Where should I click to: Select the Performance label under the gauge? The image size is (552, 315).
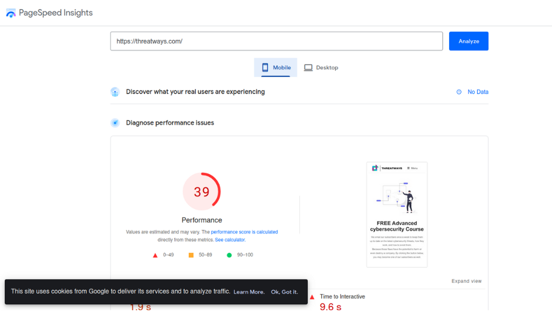[202, 220]
